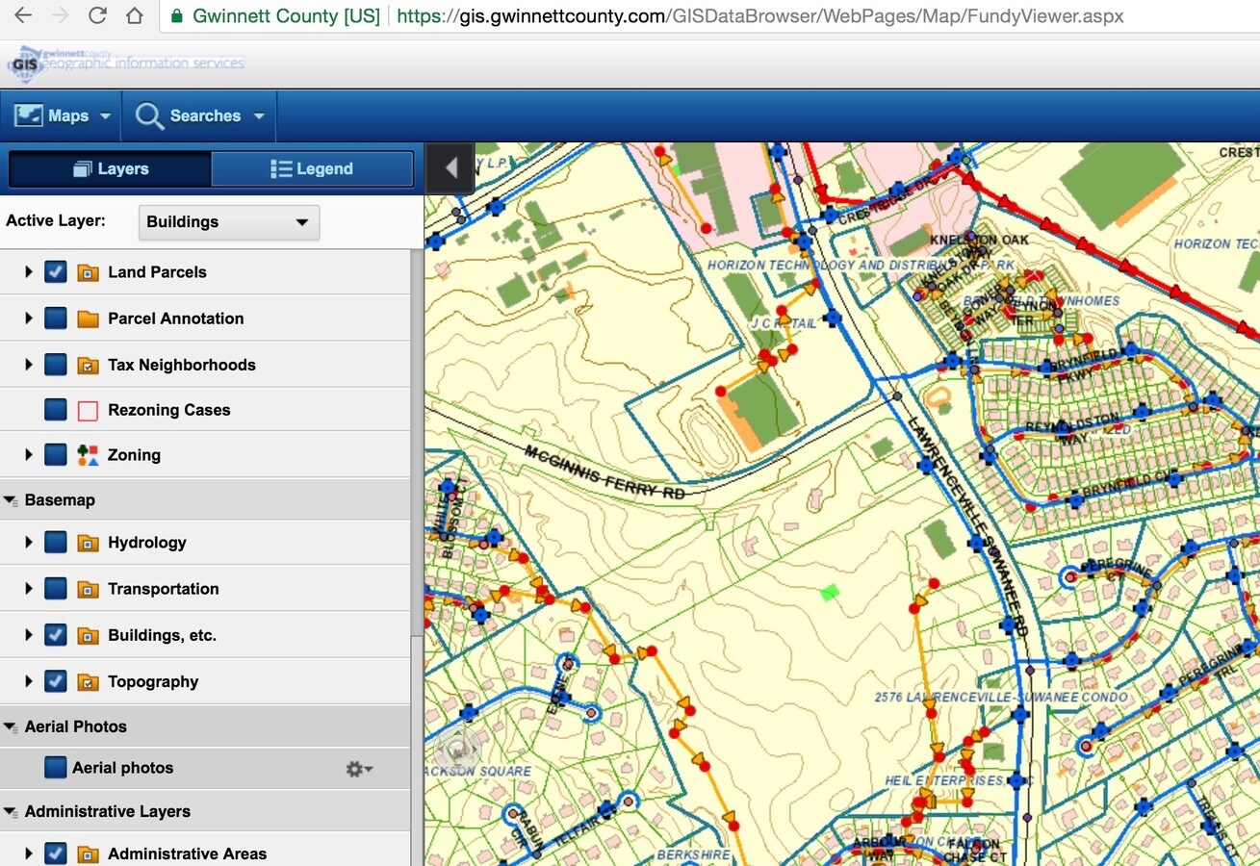
Task: Select the Layers tab
Action: click(x=111, y=169)
